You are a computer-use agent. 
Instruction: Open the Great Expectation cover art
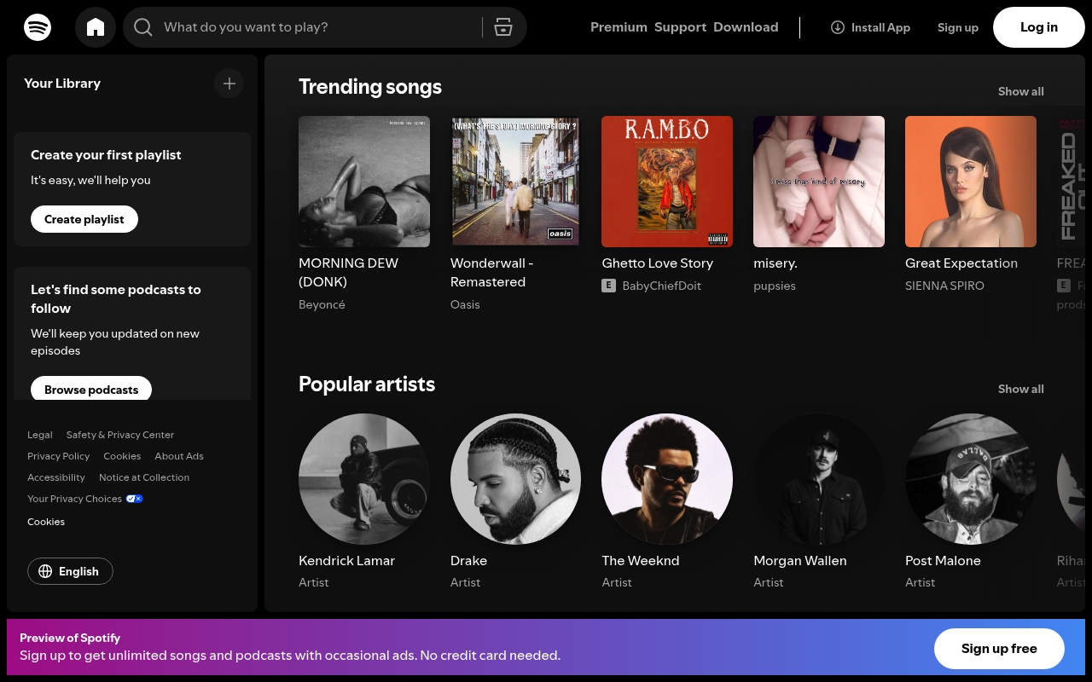pyautogui.click(x=971, y=182)
